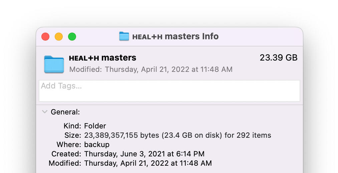This screenshot has height=173, width=338.
Task: Click the Kind value Folder
Action: coord(95,126)
